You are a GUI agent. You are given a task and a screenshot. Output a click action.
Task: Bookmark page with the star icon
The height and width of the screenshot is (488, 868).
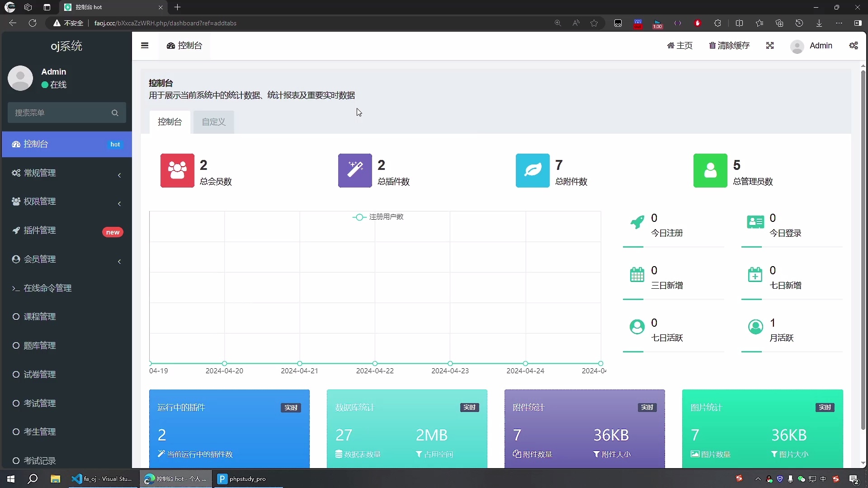tap(594, 23)
